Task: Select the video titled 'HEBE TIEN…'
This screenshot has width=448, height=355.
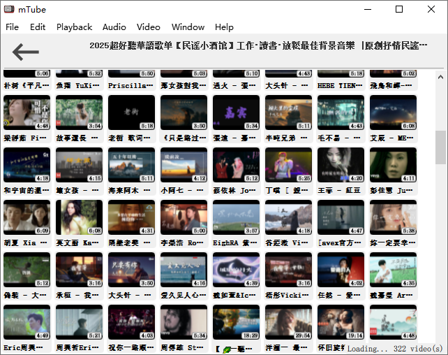Action: click(x=341, y=80)
